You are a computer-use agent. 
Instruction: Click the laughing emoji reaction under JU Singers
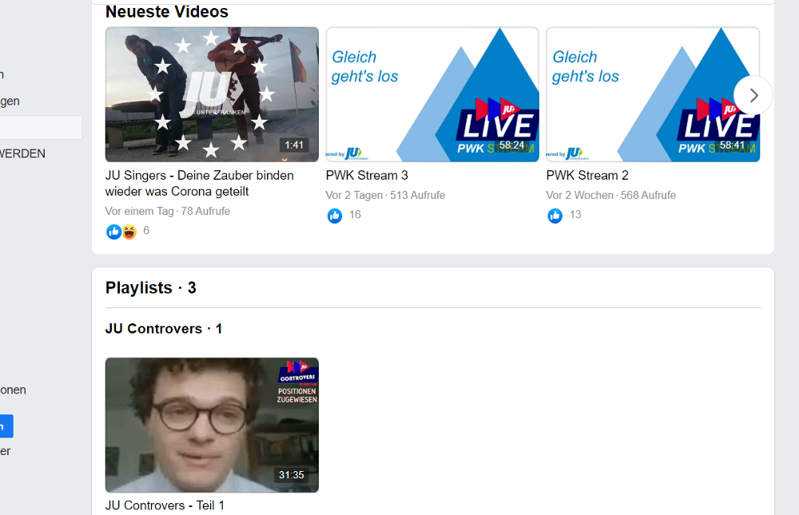point(129,232)
